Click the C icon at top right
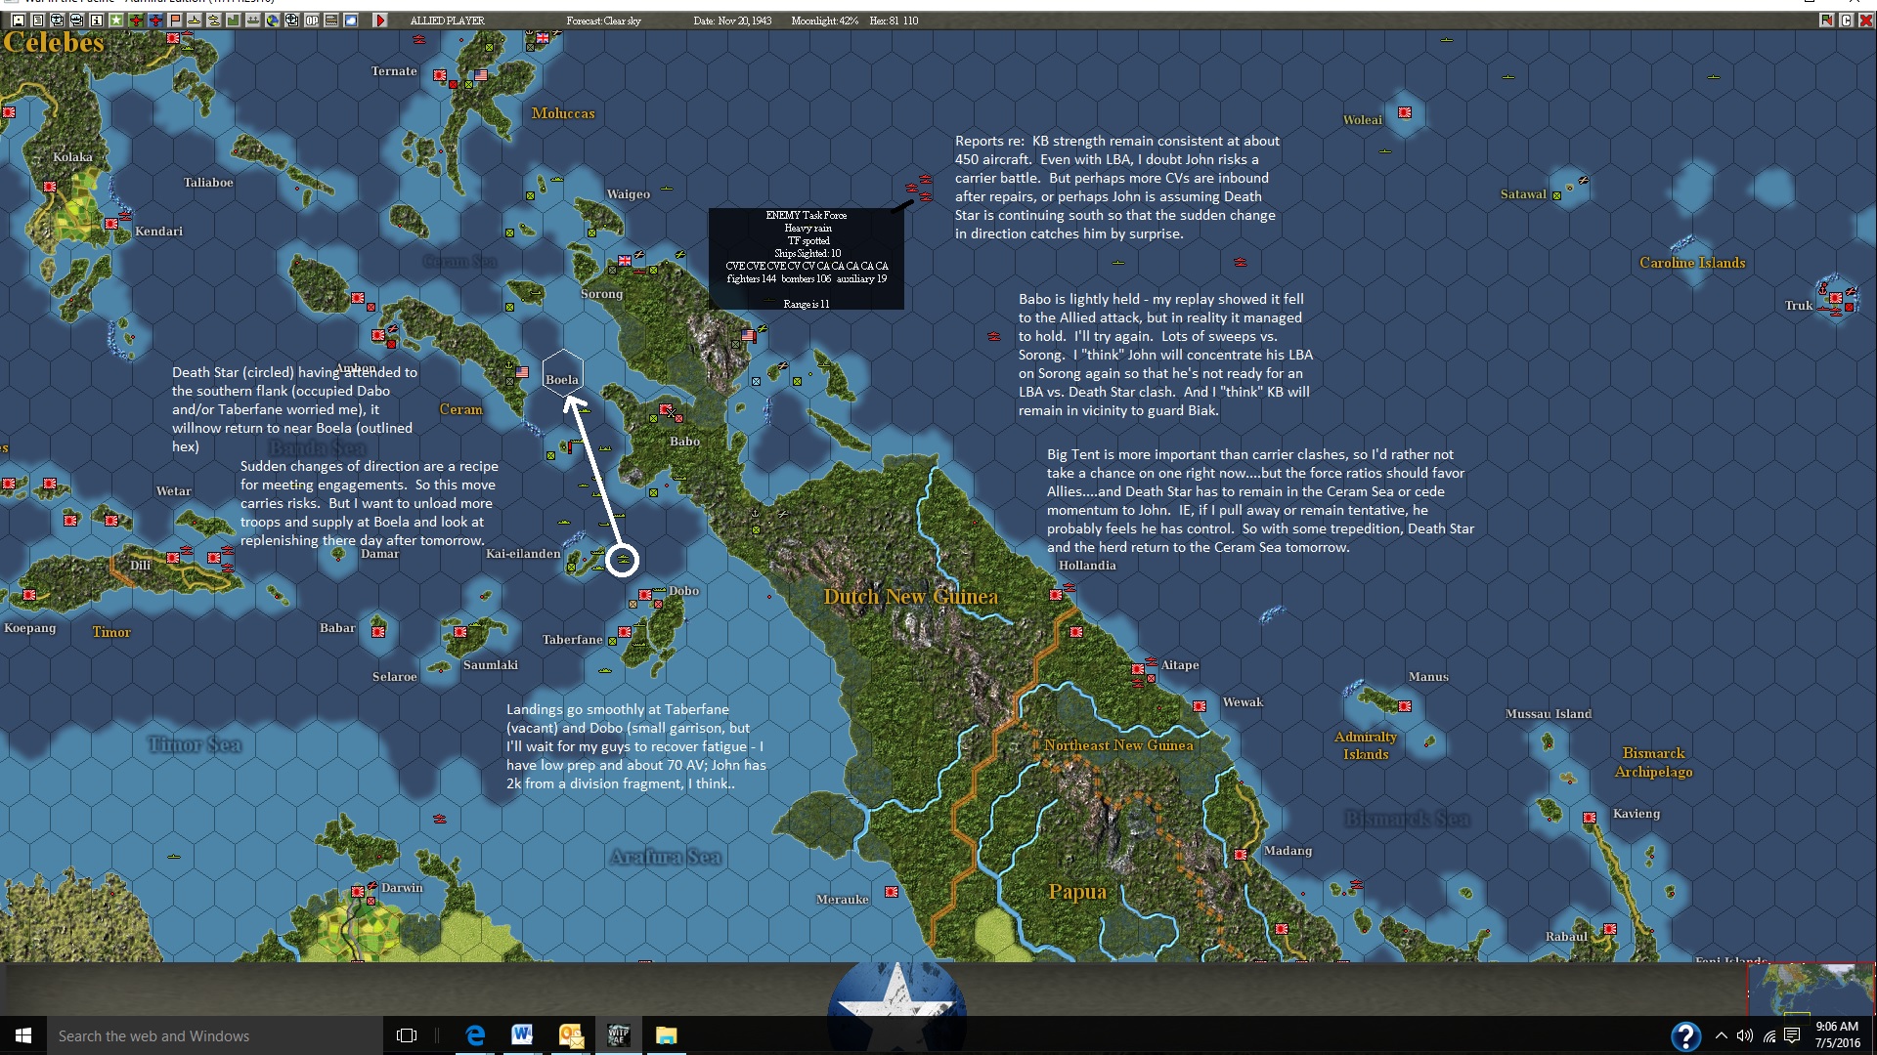The height and width of the screenshot is (1055, 1877). 1846,20
